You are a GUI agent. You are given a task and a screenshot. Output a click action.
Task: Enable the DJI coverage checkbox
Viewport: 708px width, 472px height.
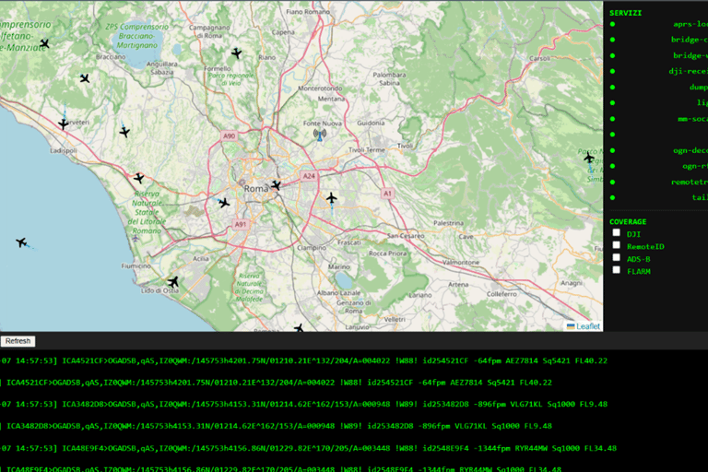pyautogui.click(x=617, y=232)
